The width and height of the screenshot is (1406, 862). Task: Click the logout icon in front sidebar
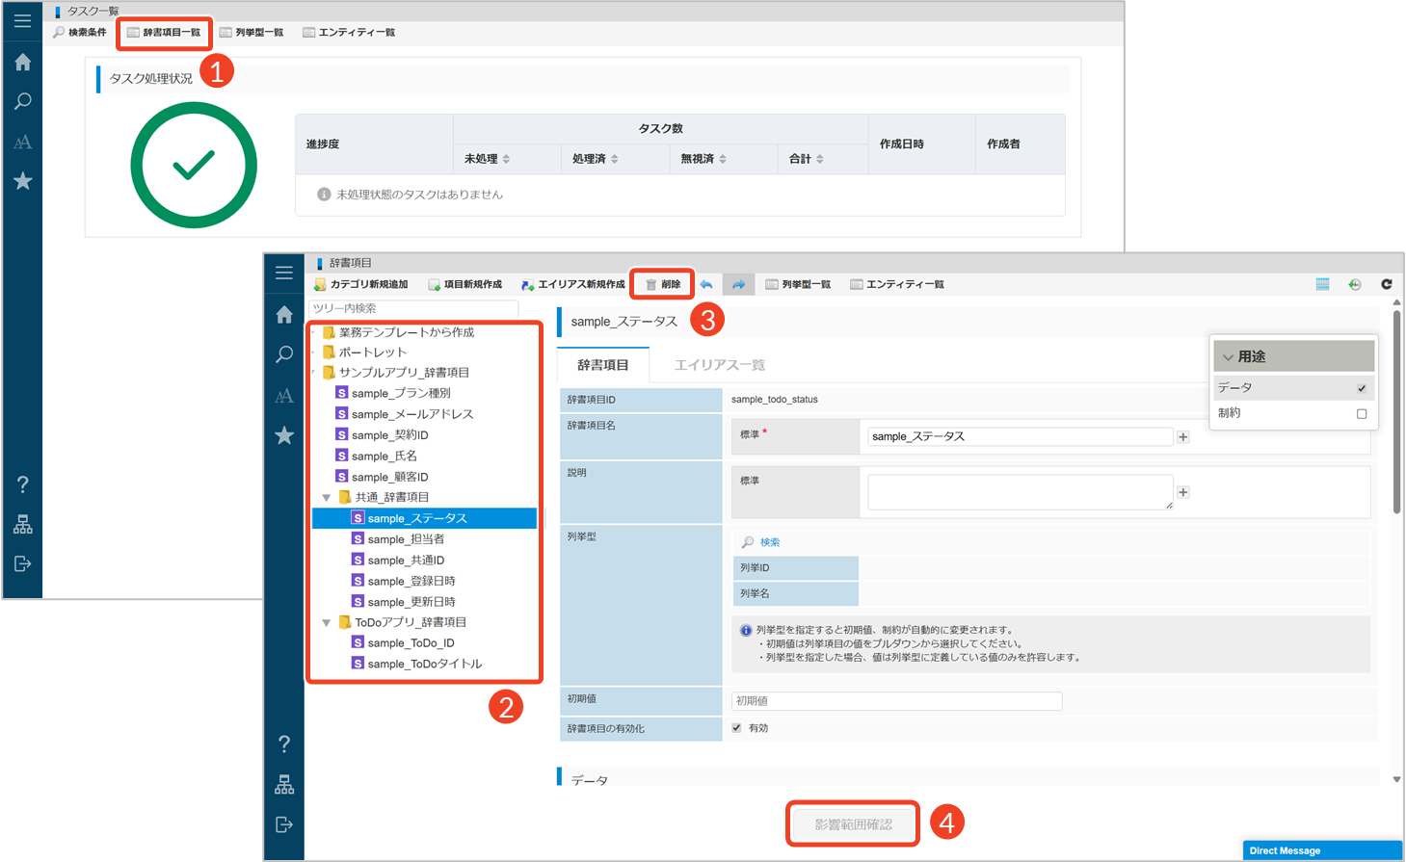[284, 824]
